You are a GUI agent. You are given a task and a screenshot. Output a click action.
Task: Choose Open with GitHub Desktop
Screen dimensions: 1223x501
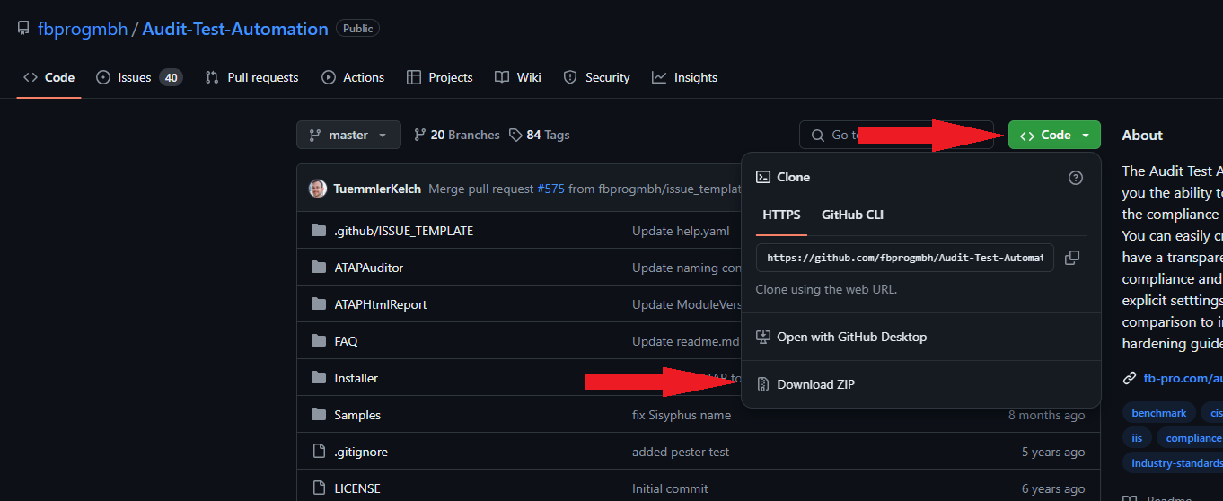921,337
